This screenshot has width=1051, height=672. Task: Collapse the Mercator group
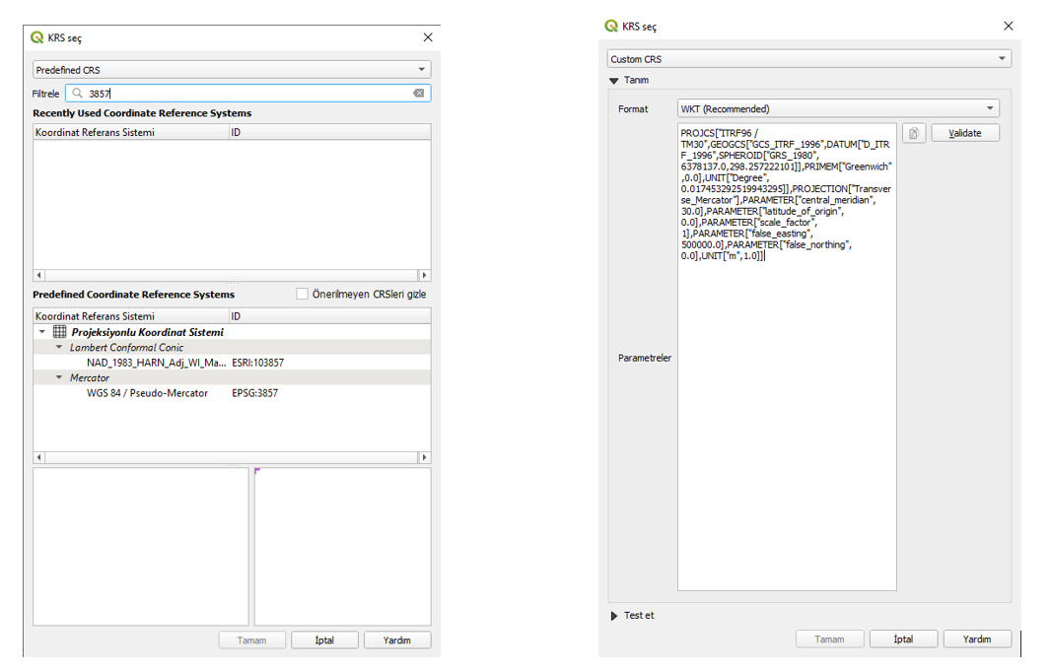tap(59, 377)
